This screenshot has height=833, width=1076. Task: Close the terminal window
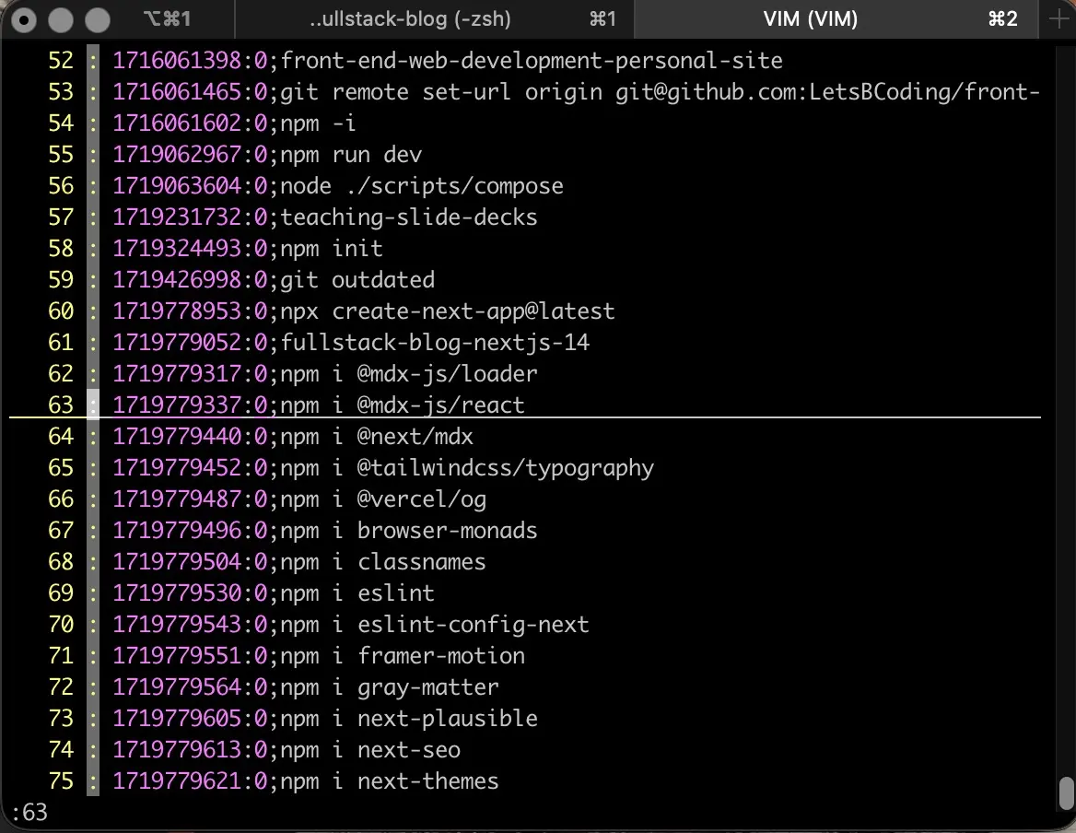(24, 20)
